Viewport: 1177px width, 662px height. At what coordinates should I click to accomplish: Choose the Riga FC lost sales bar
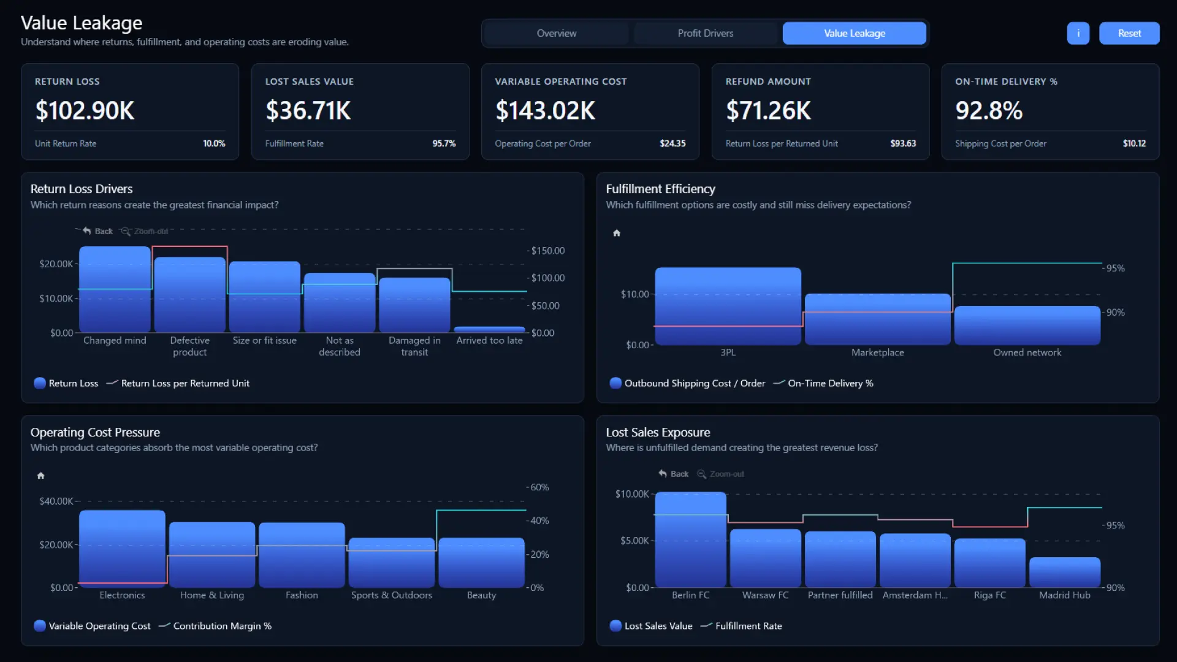989,563
